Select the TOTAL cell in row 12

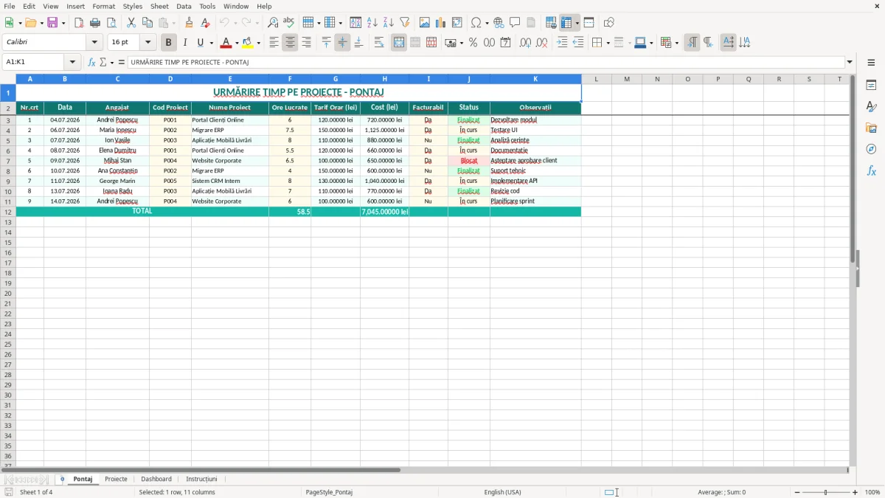tap(142, 211)
